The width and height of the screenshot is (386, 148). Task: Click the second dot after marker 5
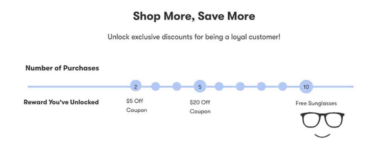click(x=240, y=86)
